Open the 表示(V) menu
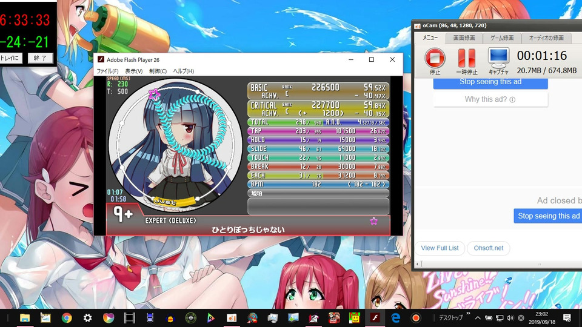This screenshot has width=582, height=327. [133, 71]
